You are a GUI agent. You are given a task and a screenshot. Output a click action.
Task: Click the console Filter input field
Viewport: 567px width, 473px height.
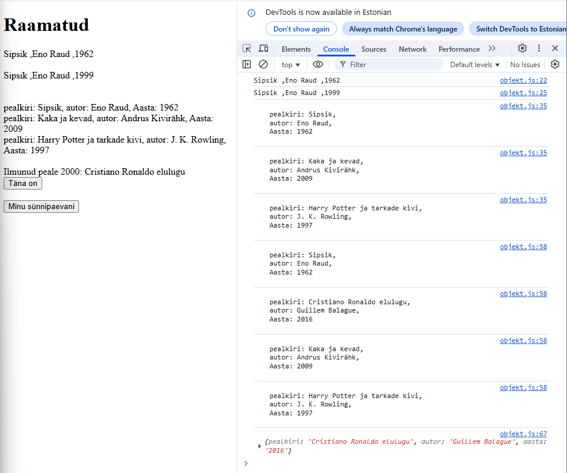point(392,65)
